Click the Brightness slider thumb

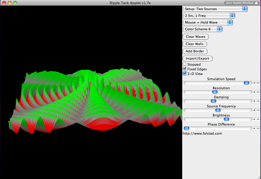point(227,119)
